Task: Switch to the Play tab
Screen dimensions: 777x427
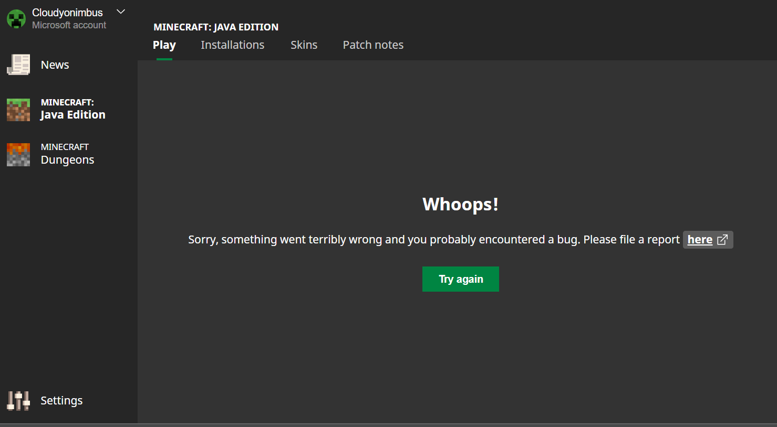Action: tap(164, 45)
